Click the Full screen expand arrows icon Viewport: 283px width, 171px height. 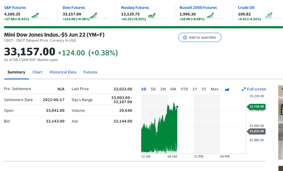pos(243,89)
